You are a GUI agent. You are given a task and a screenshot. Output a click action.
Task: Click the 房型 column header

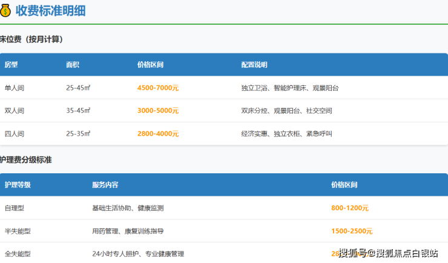point(12,65)
